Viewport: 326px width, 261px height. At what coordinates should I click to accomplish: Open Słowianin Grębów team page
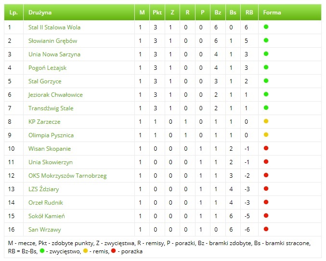click(x=52, y=41)
